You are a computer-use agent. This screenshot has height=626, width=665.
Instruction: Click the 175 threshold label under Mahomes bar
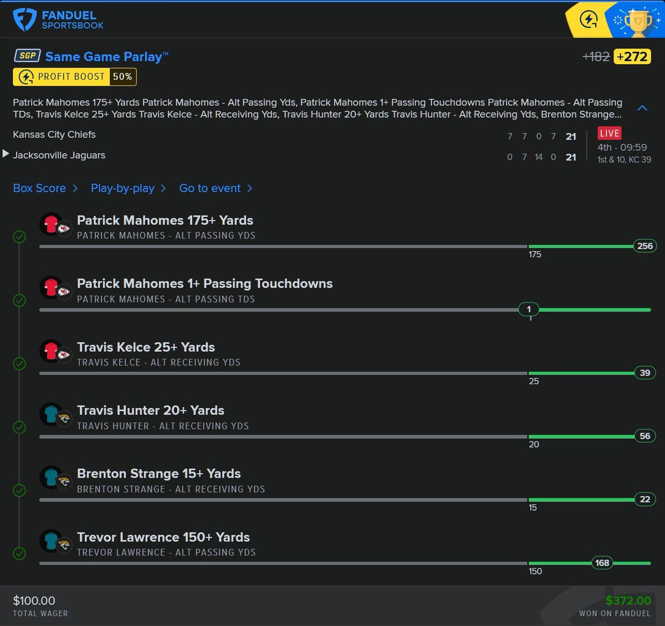[x=535, y=255]
